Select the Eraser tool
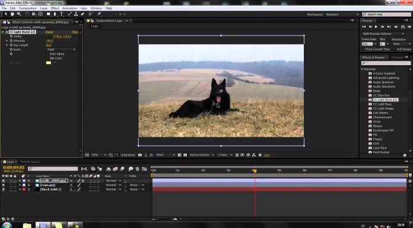Image resolution: width=413 pixels, height=228 pixels. pos(82,14)
